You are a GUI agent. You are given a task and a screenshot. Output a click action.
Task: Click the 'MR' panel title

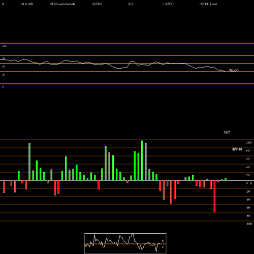point(227,132)
